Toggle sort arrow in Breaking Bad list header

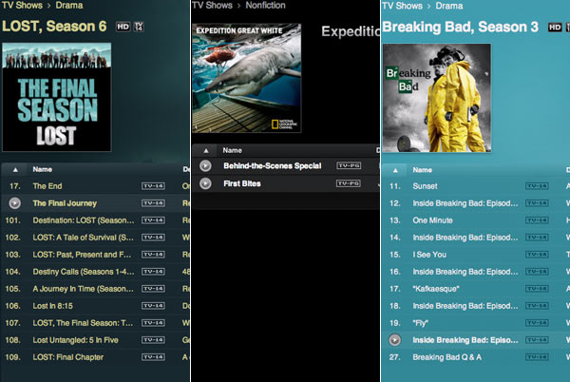pos(395,170)
